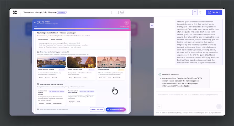Click the 'Unwind' tag on Sequoia Lodge
Image resolution: width=234 pixels, height=126 pixels.
[85, 78]
